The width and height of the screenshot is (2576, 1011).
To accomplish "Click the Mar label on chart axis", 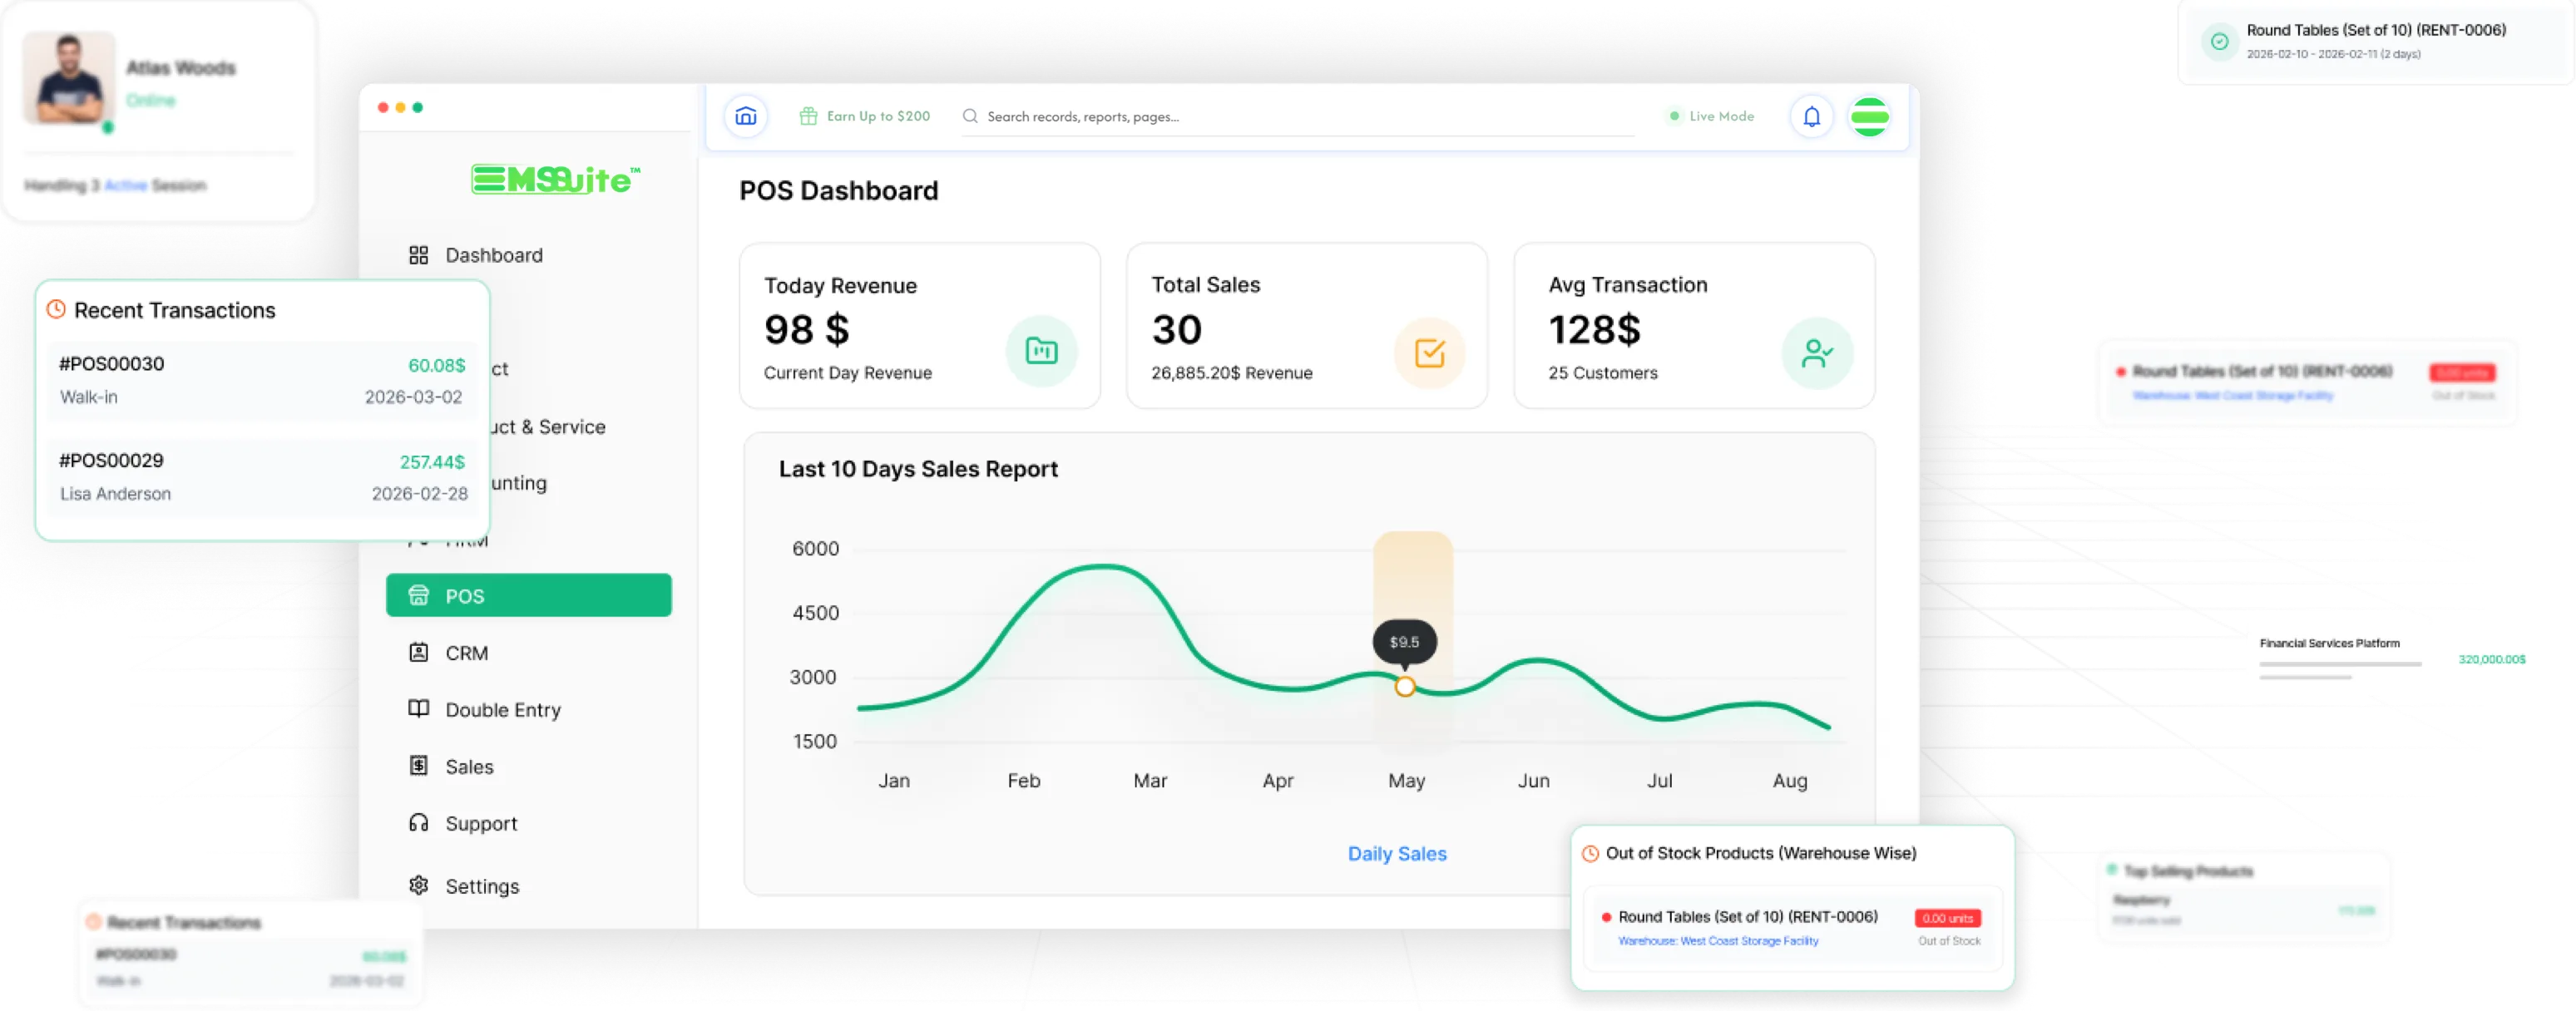I will point(1150,780).
